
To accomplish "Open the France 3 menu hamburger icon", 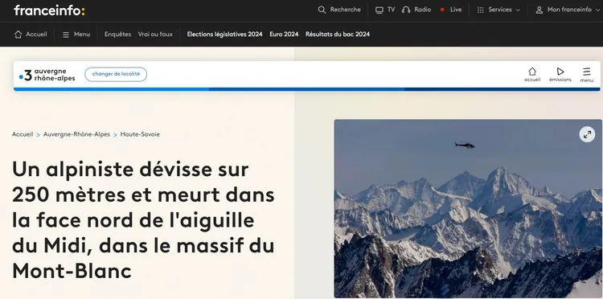I will pos(586,72).
